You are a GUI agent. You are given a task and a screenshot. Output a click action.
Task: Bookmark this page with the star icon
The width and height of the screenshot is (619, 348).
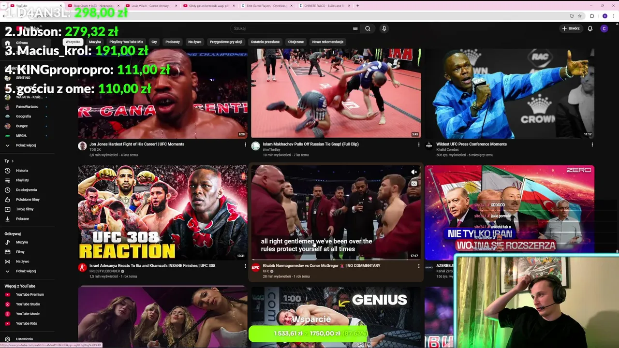pos(579,16)
